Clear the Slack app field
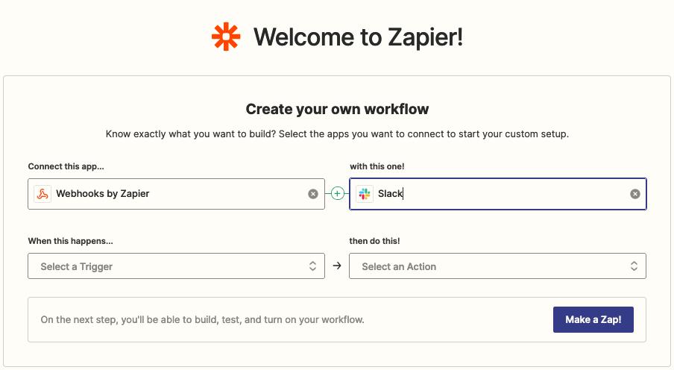Viewport: 674px width, 370px height. point(635,194)
